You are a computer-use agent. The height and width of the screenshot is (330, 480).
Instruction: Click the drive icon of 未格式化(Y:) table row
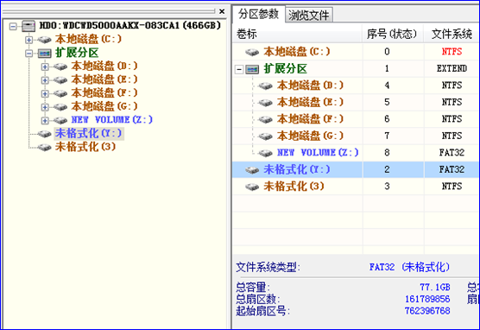pos(252,170)
